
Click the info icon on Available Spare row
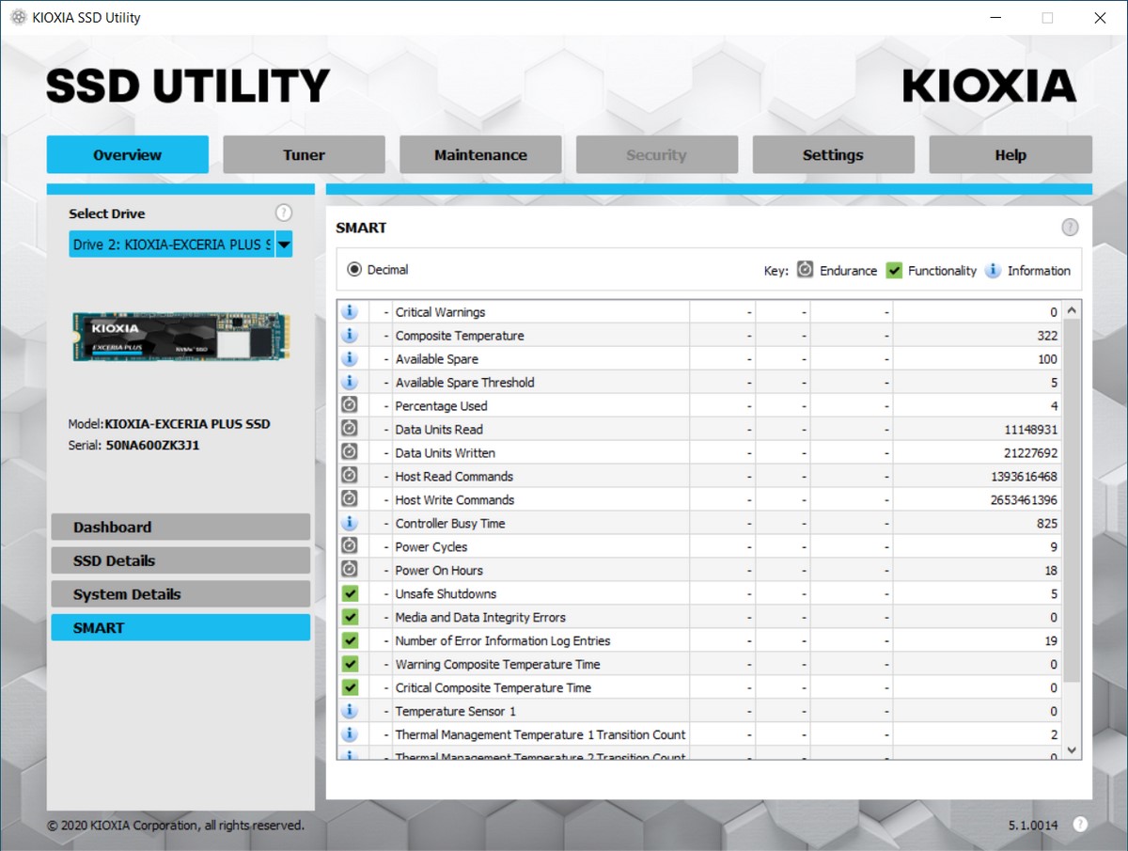click(x=350, y=358)
